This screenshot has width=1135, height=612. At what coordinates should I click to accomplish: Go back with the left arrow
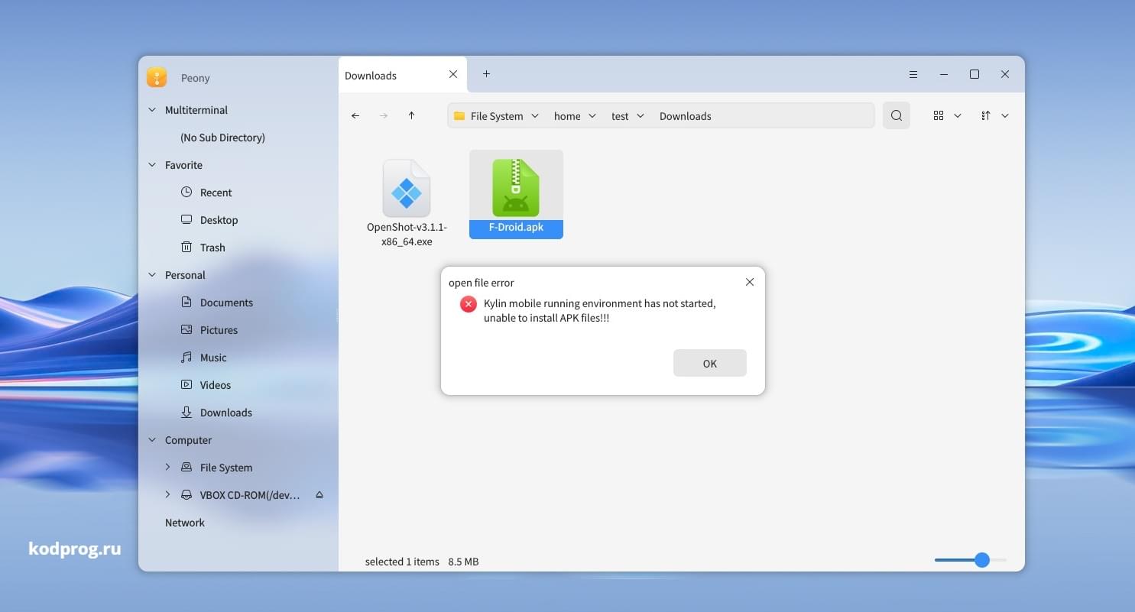pos(355,115)
